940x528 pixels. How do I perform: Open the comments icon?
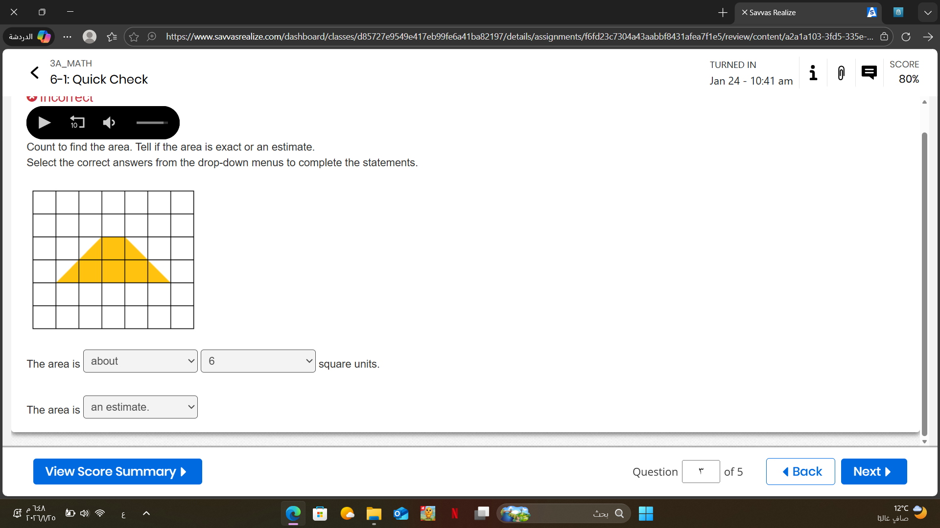click(869, 73)
